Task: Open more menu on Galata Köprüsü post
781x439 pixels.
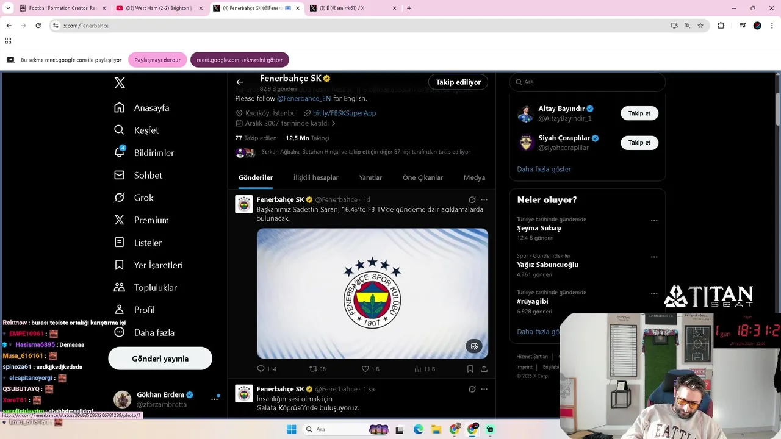Action: point(484,389)
